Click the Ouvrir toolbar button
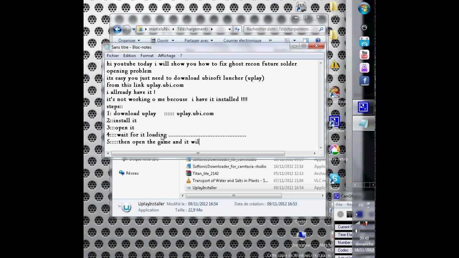Viewport: 459px width, 258px height. pyautogui.click(x=160, y=40)
